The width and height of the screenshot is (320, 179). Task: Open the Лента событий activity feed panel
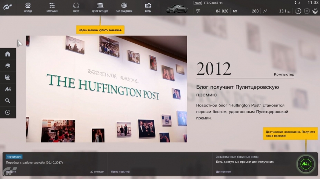click(160, 164)
